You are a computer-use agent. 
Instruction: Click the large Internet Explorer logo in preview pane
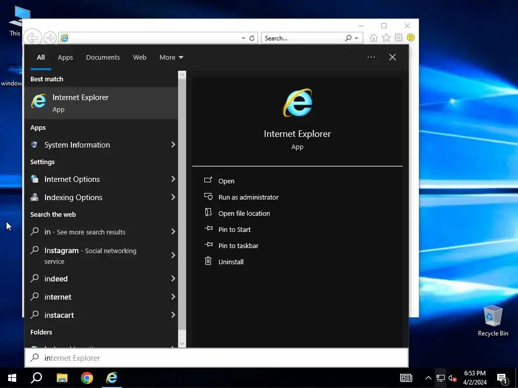[x=297, y=103]
